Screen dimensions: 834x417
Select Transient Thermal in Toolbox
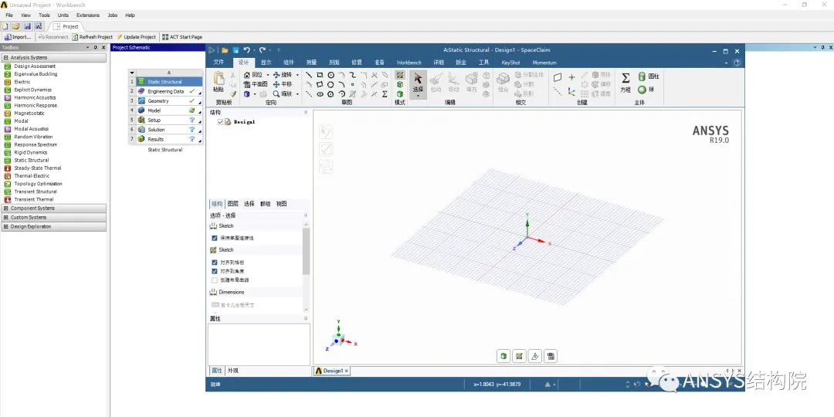(x=33, y=199)
